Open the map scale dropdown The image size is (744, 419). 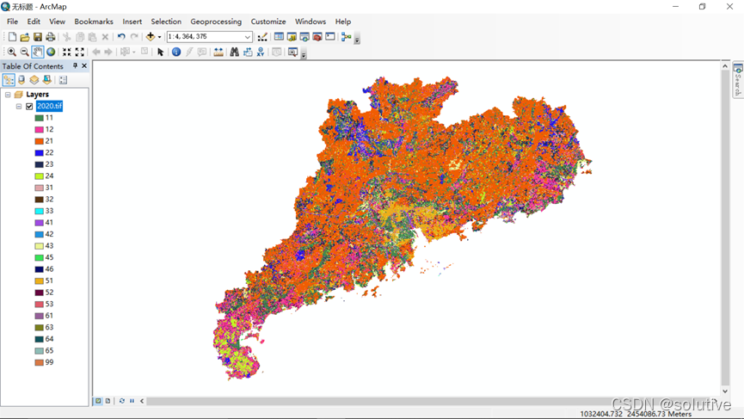tap(248, 37)
